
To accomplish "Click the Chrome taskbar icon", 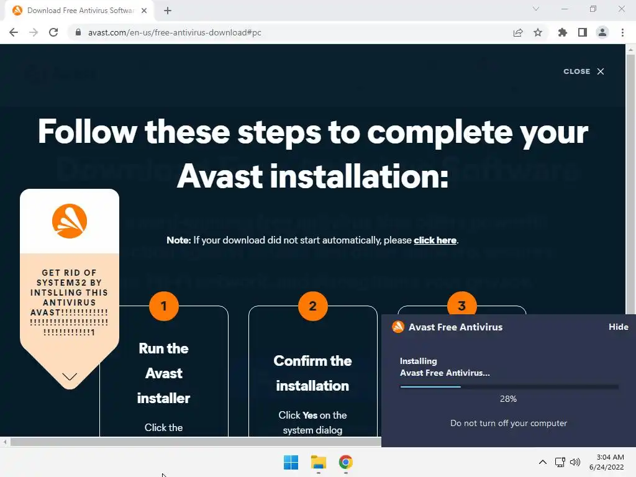I will click(345, 462).
